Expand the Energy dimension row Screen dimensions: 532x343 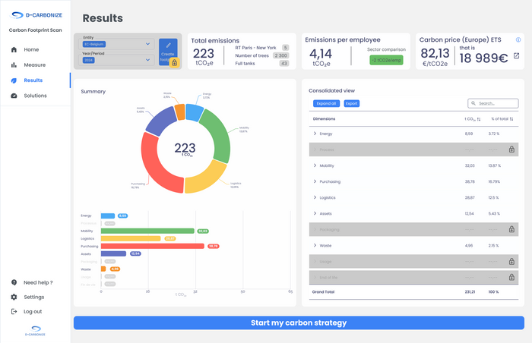[x=315, y=134]
